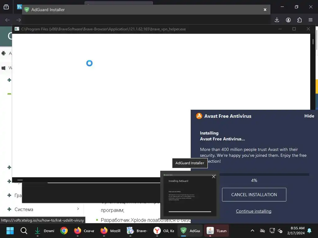This screenshot has width=318, height=238.
Task: Expand the Система category
Action: tap(9, 209)
